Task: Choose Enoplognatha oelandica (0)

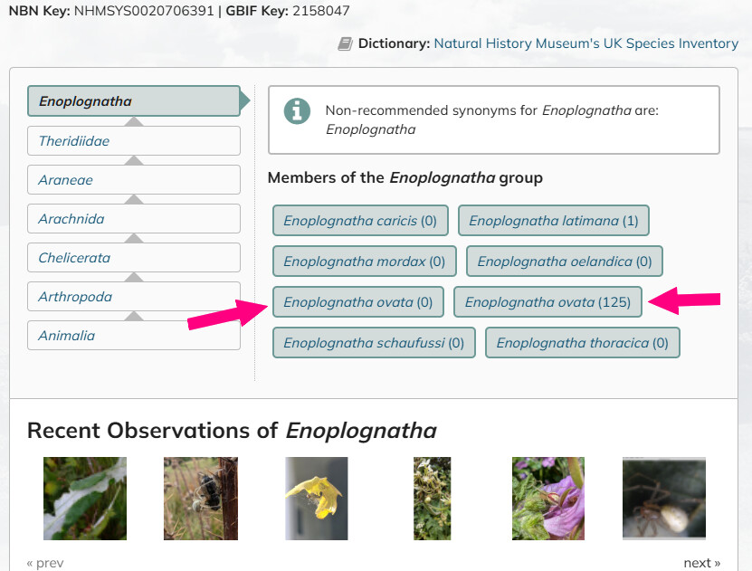Action: click(x=565, y=262)
